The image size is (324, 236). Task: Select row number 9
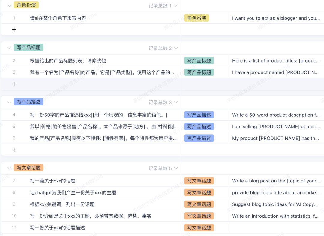coord(14,204)
